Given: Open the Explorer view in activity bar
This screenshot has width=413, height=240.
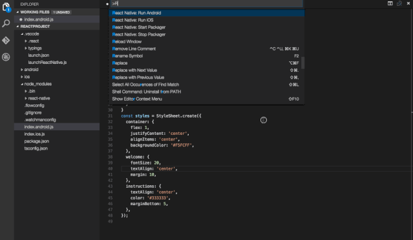Looking at the screenshot, I should [6, 7].
